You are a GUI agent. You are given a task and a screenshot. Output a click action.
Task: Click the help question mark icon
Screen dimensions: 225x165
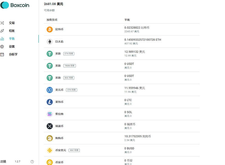click(x=32, y=162)
